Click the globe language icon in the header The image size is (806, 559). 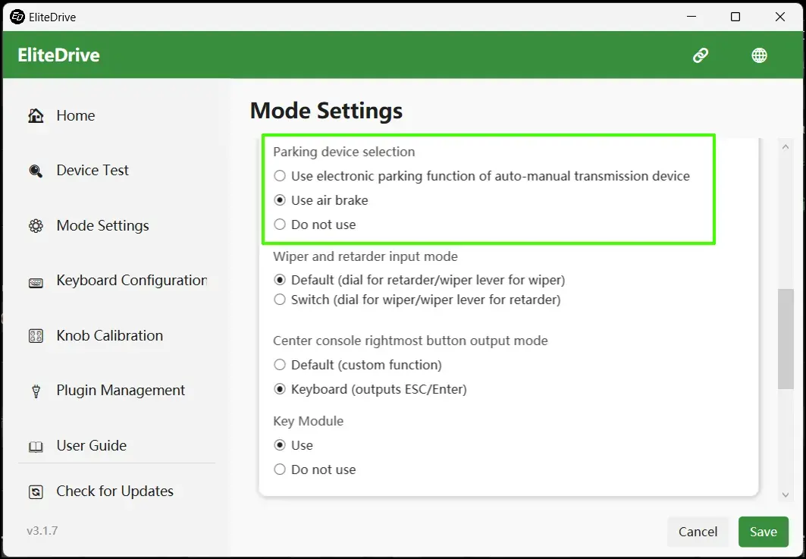click(759, 55)
